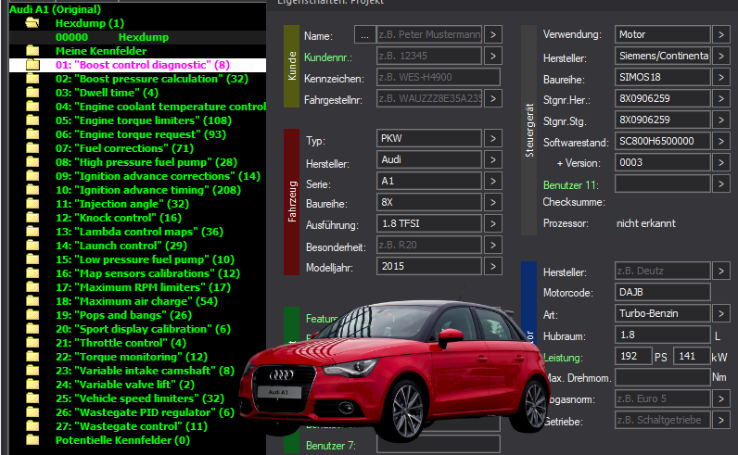Open folder icon for Hexdump (1)

point(32,23)
